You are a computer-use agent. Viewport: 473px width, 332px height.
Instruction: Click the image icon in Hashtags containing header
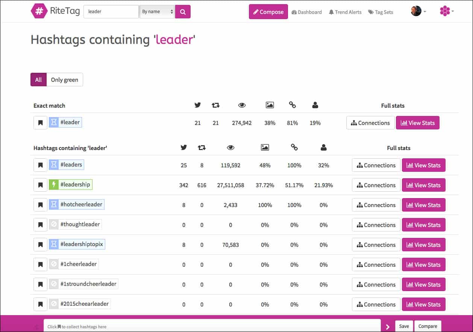(265, 148)
